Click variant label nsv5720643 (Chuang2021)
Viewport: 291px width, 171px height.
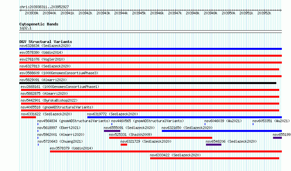click(60, 141)
